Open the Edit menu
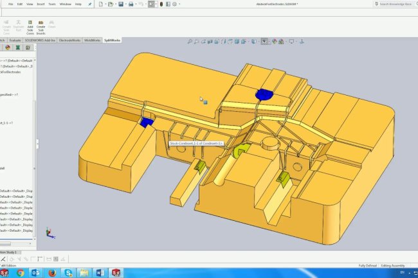Screen dimensions: 418x278 [20, 4]
